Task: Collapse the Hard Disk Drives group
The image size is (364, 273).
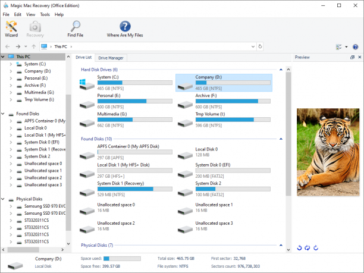Action: pyautogui.click(x=281, y=70)
